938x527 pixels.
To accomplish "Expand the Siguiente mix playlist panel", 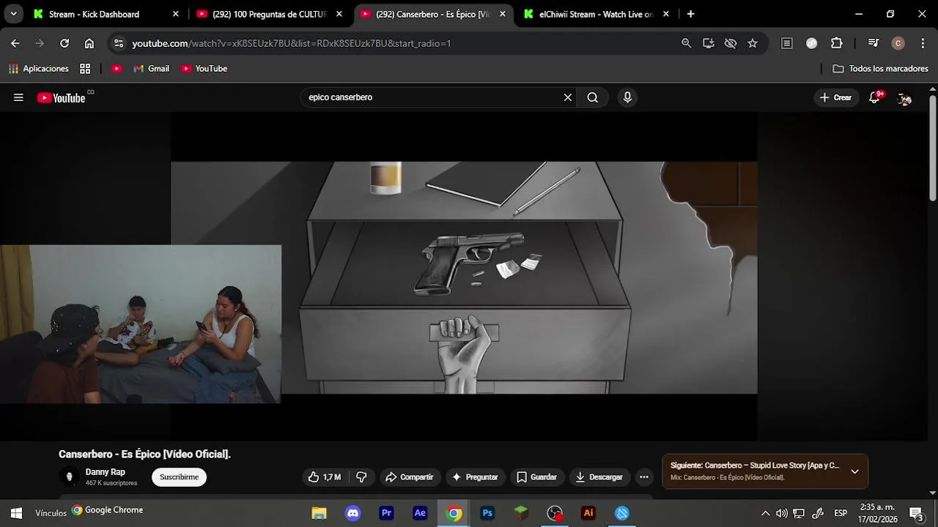I will pos(854,471).
